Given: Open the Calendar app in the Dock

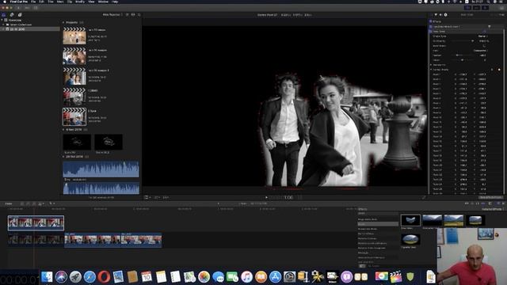Looking at the screenshot, I should coord(147,277).
